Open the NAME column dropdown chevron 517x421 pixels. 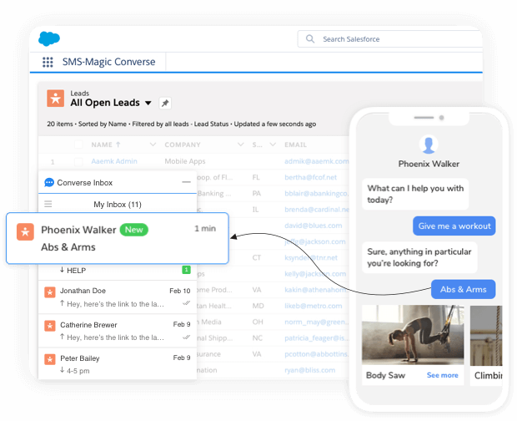pyautogui.click(x=153, y=145)
